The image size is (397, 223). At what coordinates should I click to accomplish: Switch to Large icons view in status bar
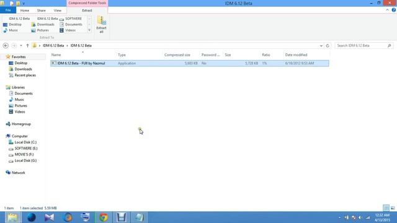pos(393,208)
